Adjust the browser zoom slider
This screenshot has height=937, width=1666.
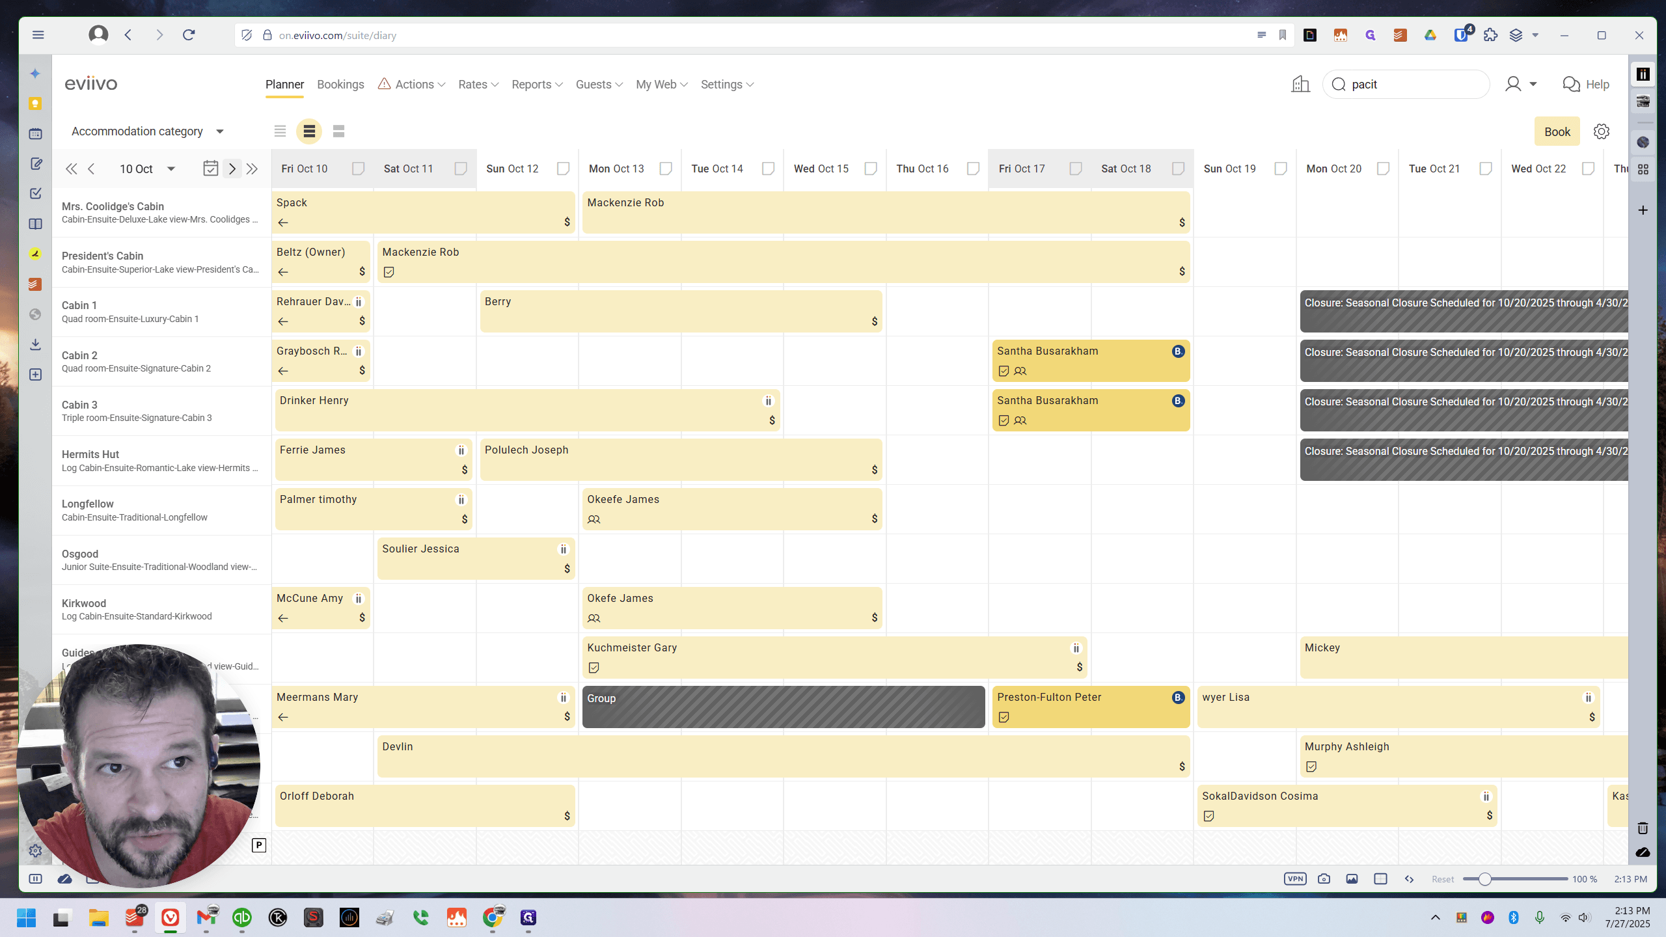pyautogui.click(x=1484, y=879)
